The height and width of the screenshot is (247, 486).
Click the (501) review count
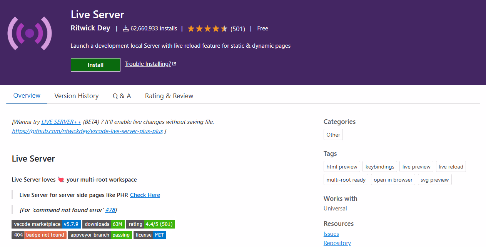click(238, 28)
